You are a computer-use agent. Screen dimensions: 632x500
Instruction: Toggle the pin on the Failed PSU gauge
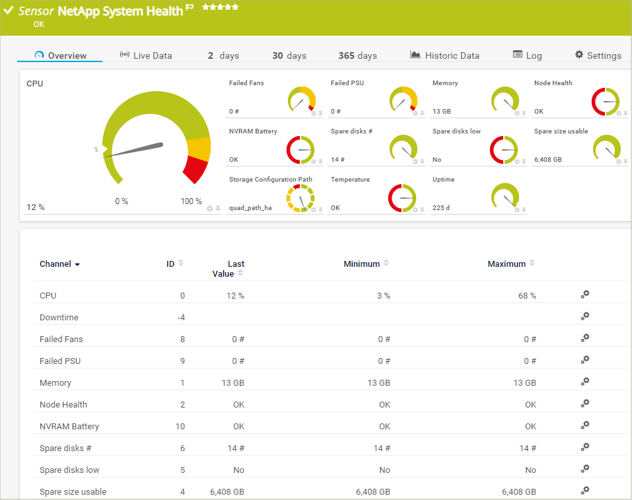pos(422,114)
